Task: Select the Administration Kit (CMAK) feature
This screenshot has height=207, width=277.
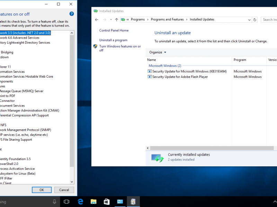Action: (30, 110)
